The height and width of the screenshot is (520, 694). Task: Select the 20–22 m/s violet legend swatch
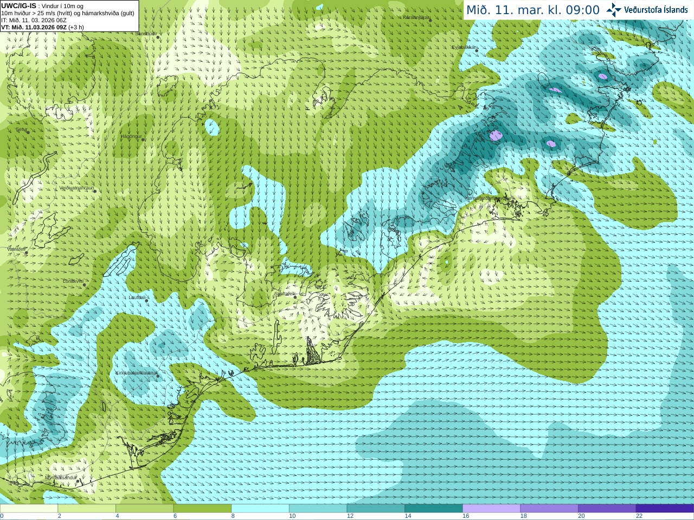point(607,509)
